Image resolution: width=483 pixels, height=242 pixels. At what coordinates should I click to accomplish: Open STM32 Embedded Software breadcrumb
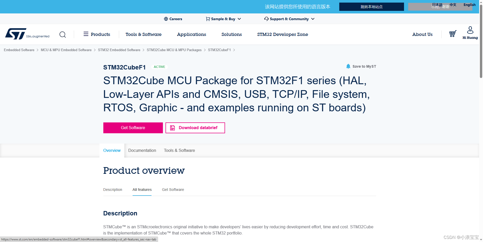(119, 50)
